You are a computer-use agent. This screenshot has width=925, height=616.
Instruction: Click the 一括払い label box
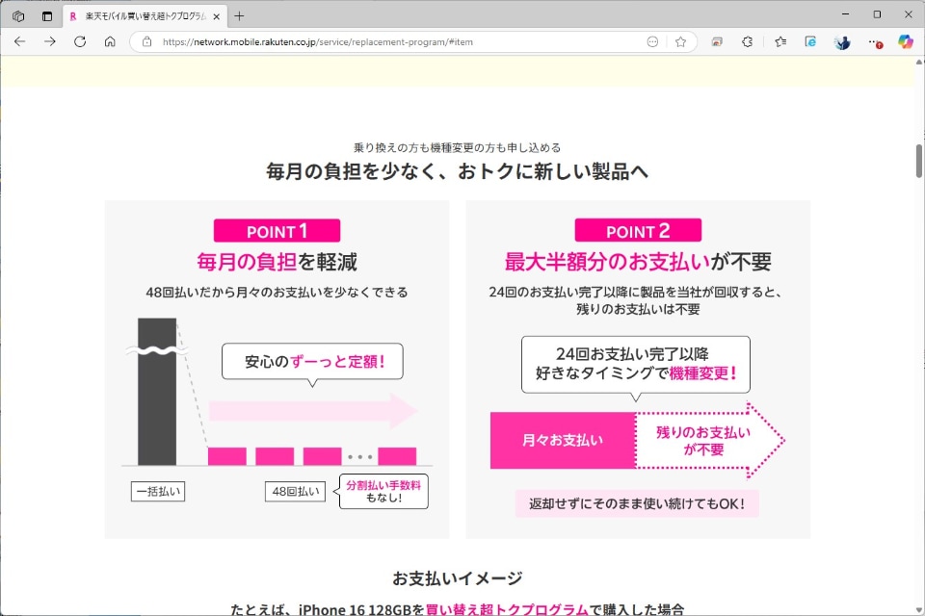pyautogui.click(x=158, y=492)
